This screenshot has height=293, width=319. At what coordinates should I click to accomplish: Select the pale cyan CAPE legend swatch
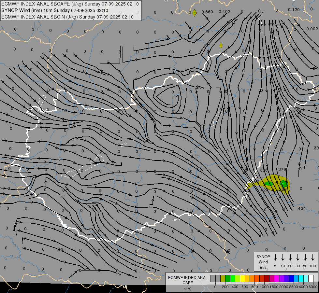tap(306, 278)
